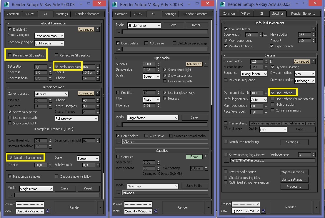Toggle Enable GI checkbox
The image size is (325, 218).
(x=10, y=29)
